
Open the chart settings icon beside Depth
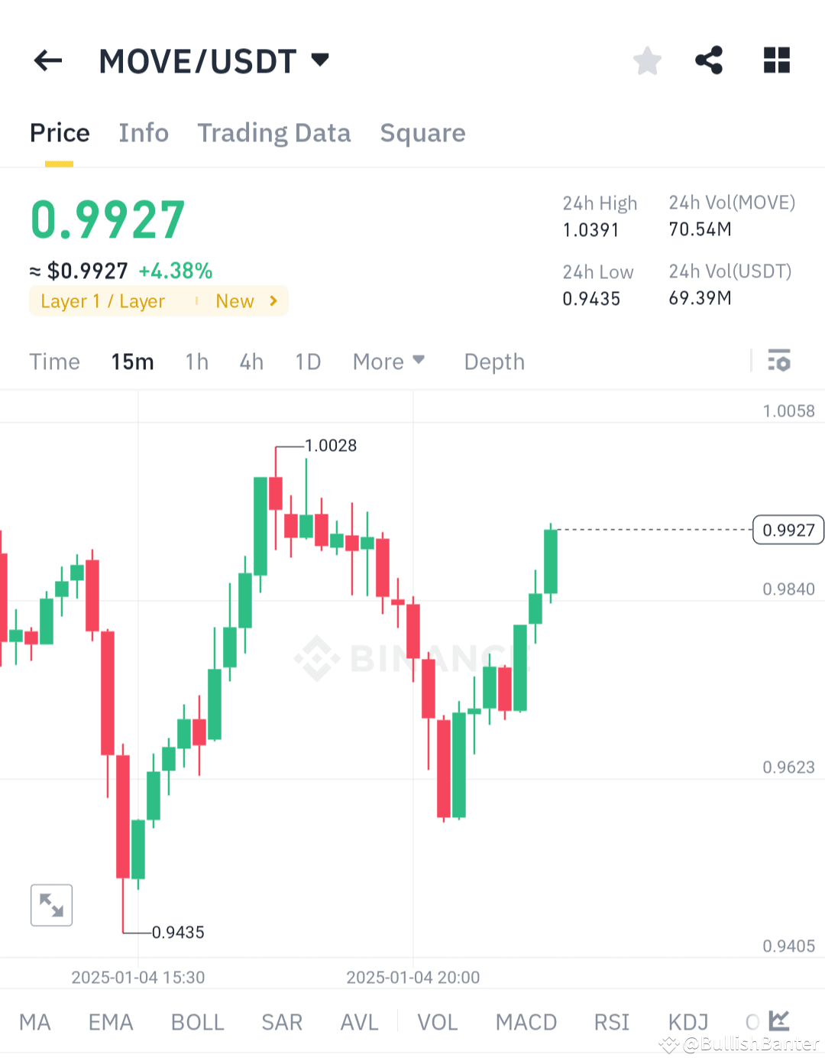click(779, 361)
